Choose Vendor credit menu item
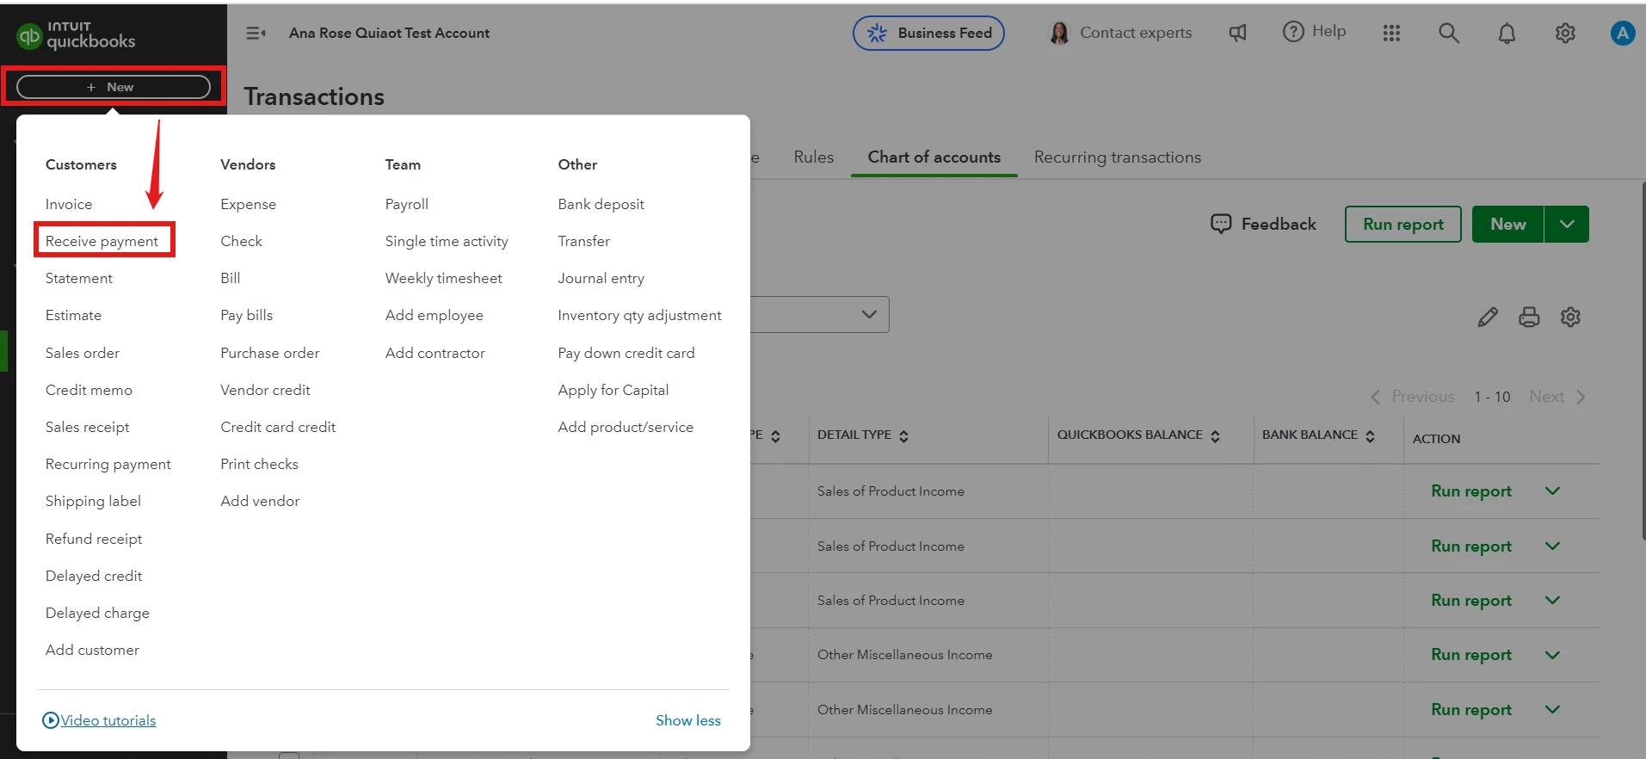The width and height of the screenshot is (1646, 759). [x=265, y=390]
